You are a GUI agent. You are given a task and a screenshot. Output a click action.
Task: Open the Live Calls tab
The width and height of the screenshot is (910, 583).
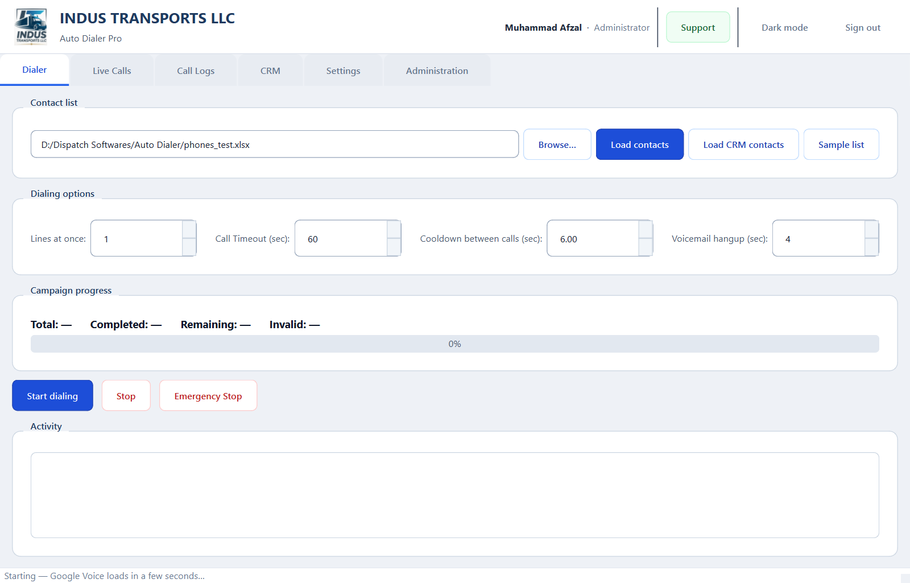(x=112, y=71)
